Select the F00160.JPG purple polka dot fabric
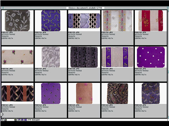169x126 pixels. 151,57
